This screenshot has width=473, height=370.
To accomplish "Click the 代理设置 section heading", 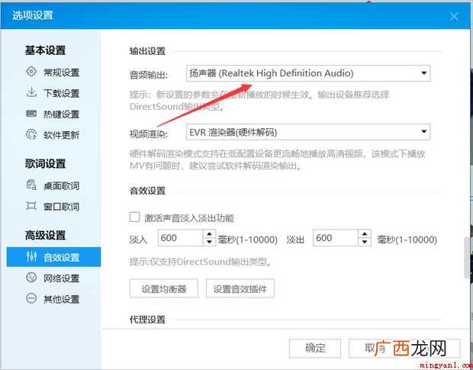I will click(x=147, y=320).
